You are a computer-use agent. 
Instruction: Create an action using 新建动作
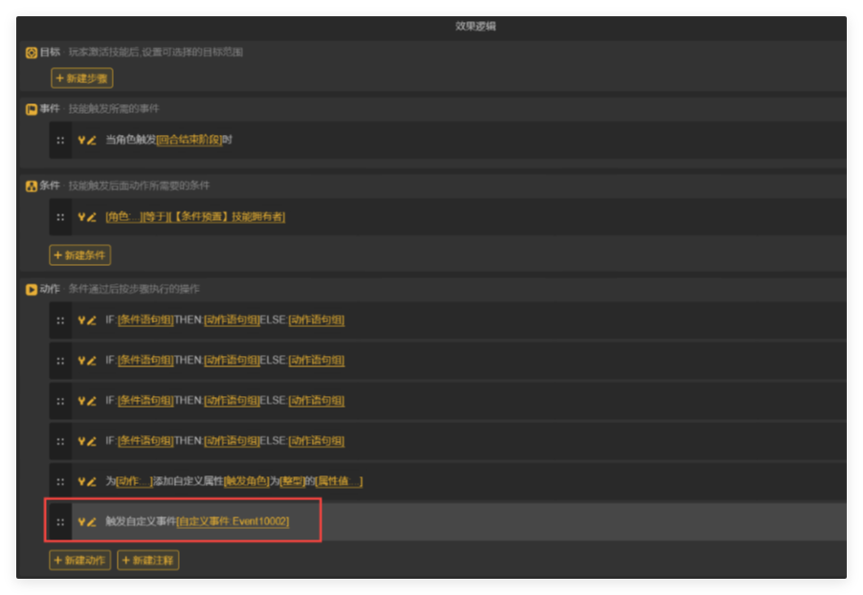click(80, 560)
